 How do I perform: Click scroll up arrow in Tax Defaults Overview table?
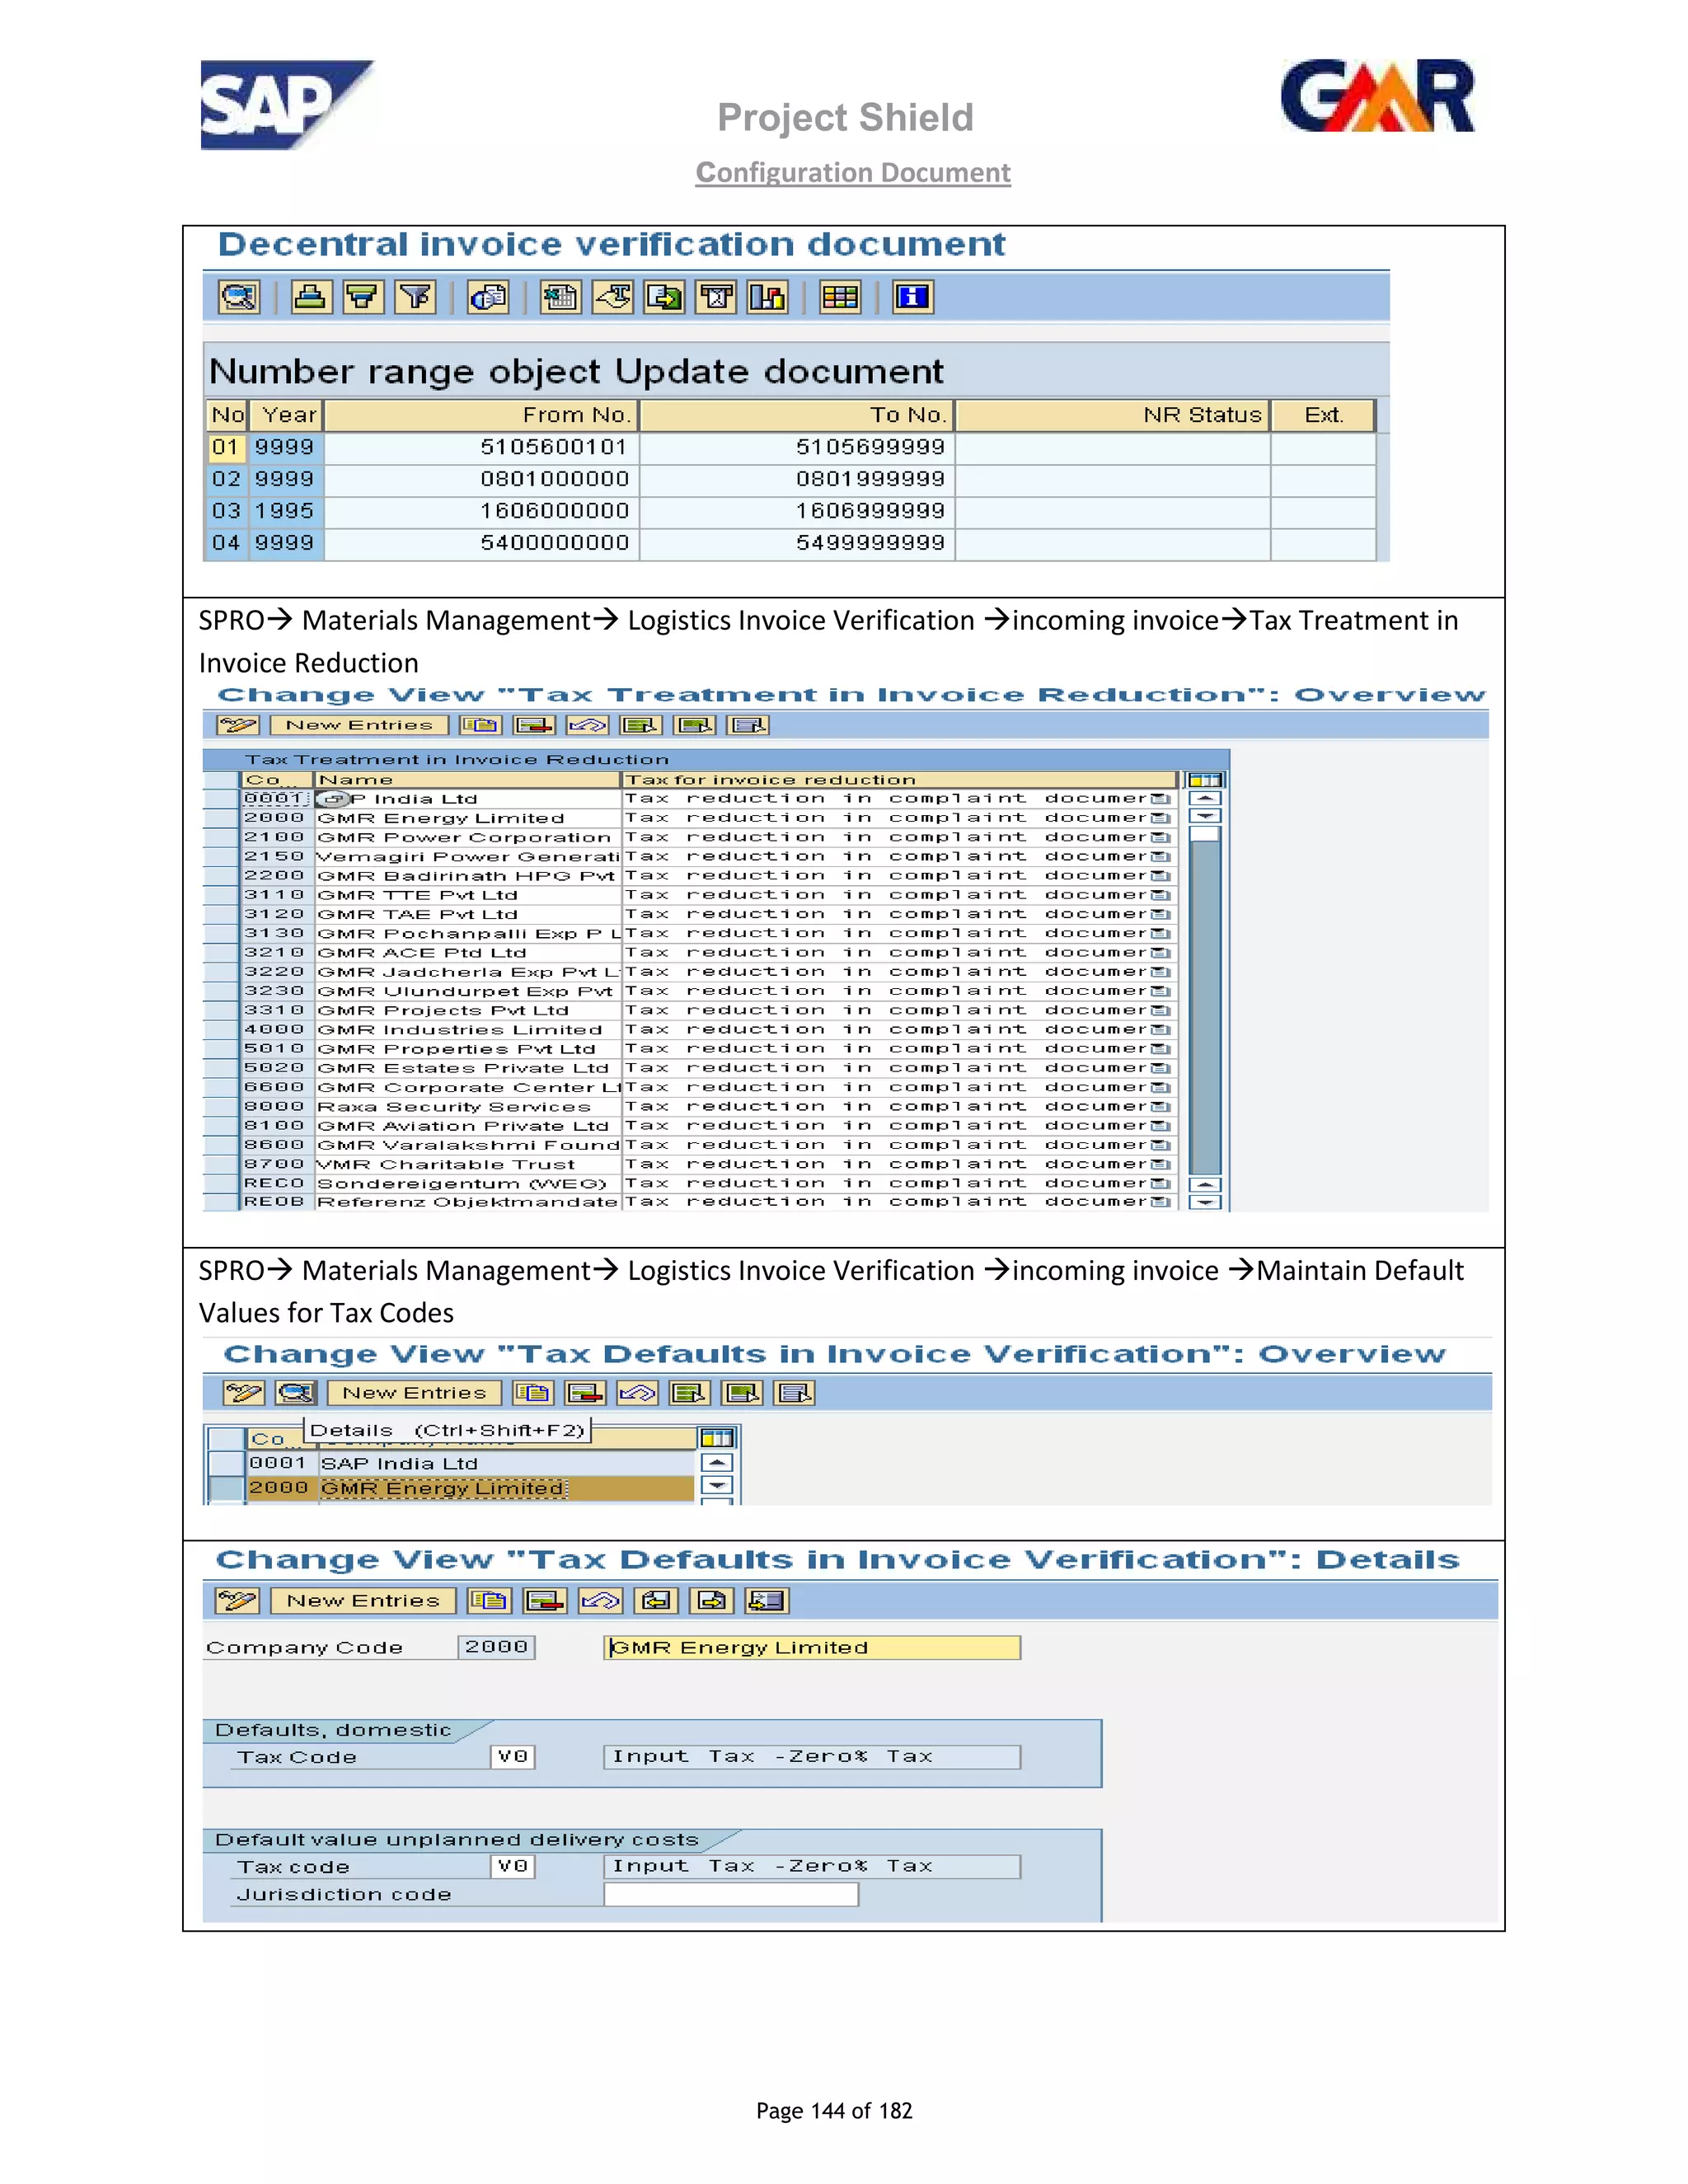718,1463
